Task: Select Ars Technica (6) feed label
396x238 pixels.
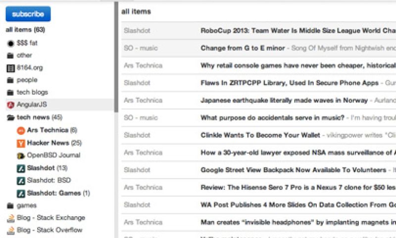Action: click(52, 130)
